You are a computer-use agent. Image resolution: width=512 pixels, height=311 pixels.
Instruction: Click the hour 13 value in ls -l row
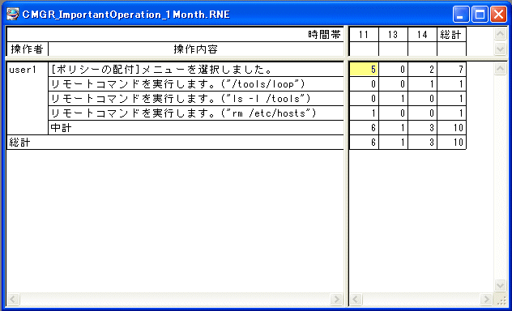(x=393, y=99)
